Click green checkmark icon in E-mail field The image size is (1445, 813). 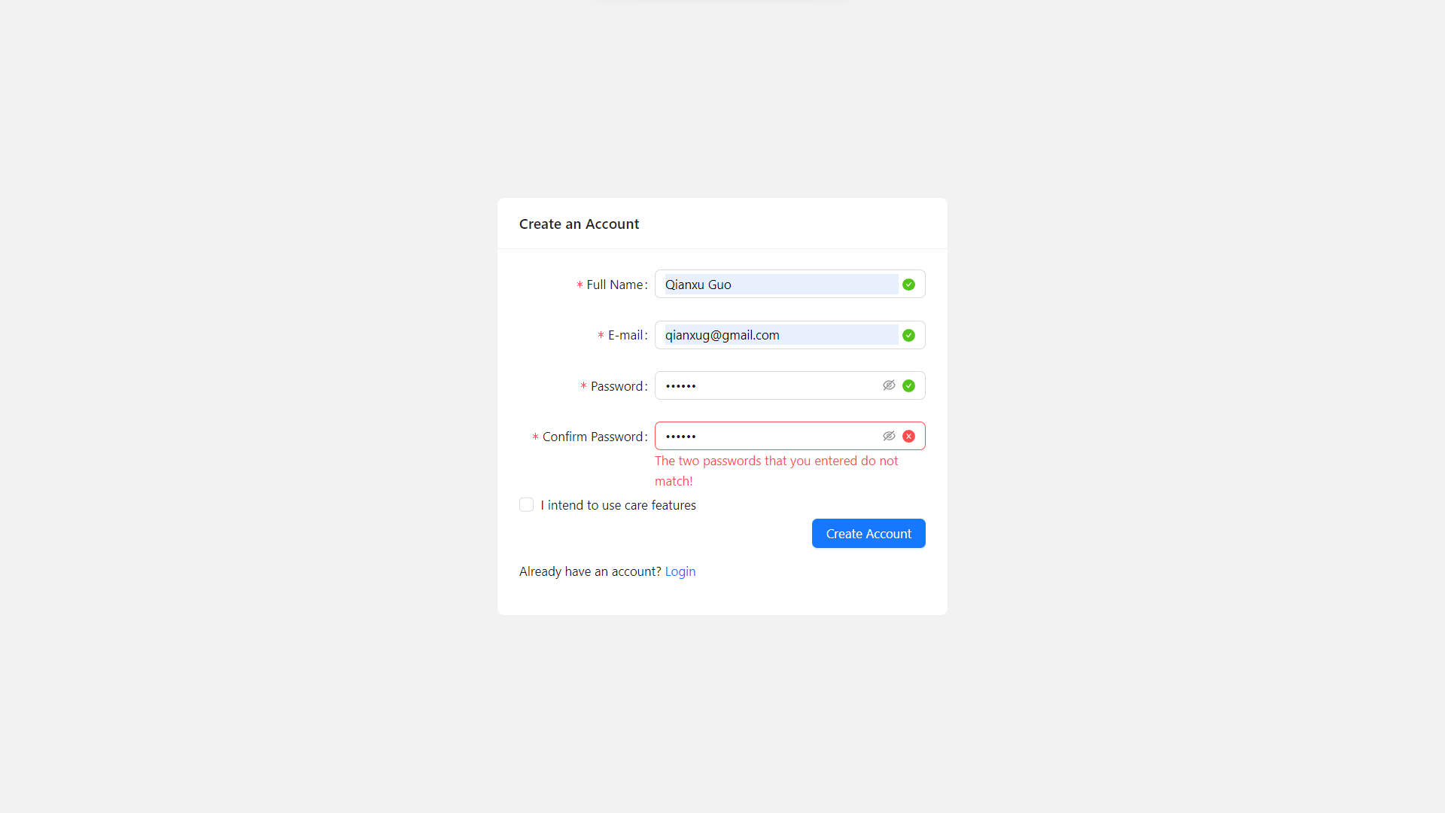[908, 335]
